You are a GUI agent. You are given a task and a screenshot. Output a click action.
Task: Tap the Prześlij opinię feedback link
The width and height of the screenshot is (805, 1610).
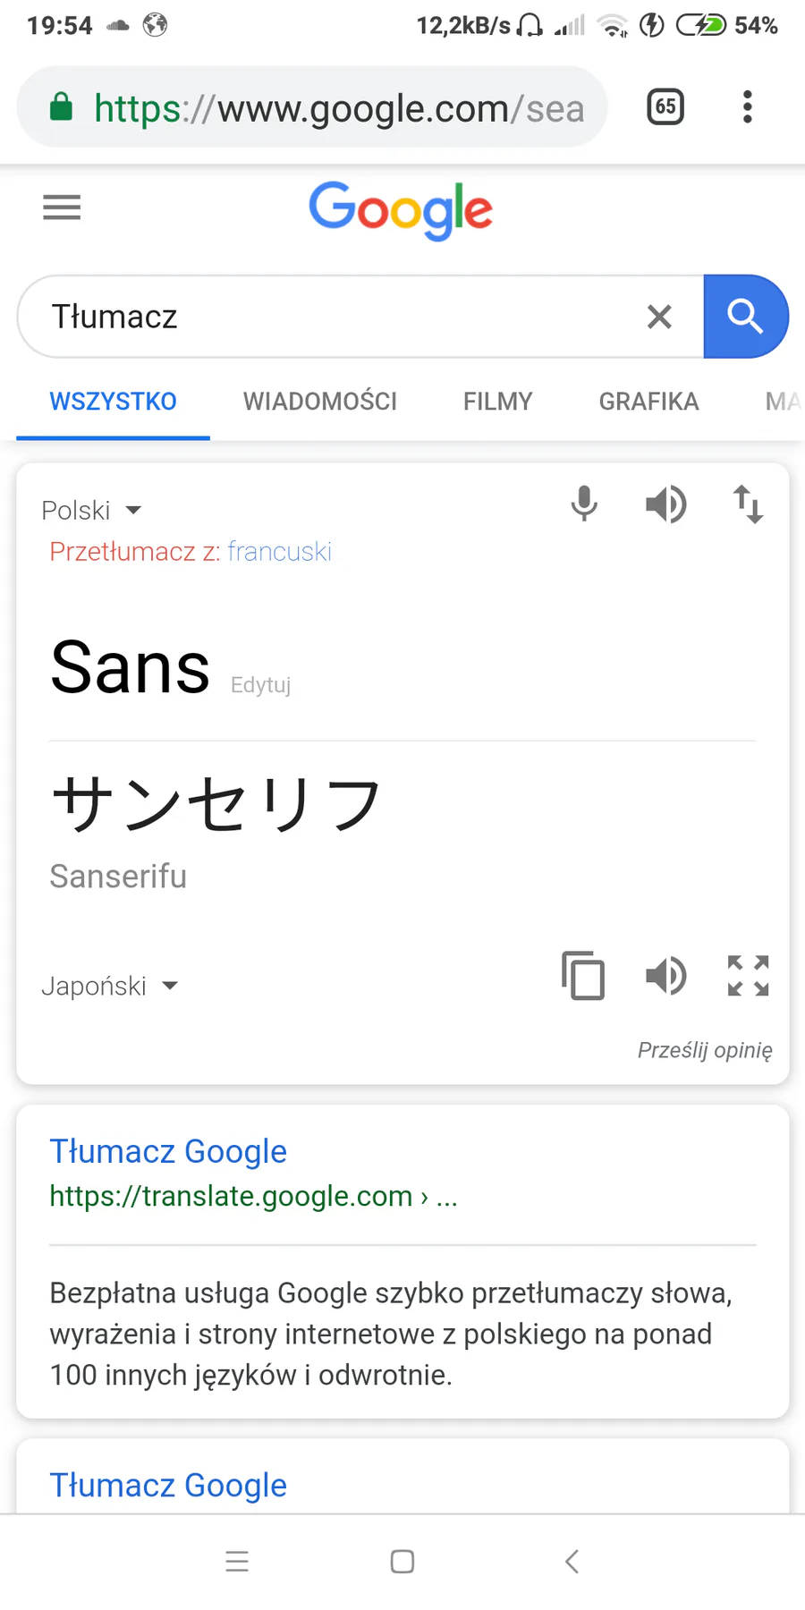point(705,1050)
